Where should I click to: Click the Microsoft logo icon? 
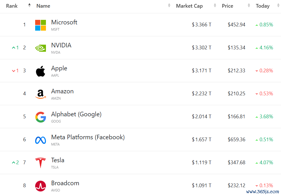[41, 25]
